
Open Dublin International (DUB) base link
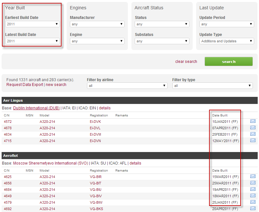(36, 108)
